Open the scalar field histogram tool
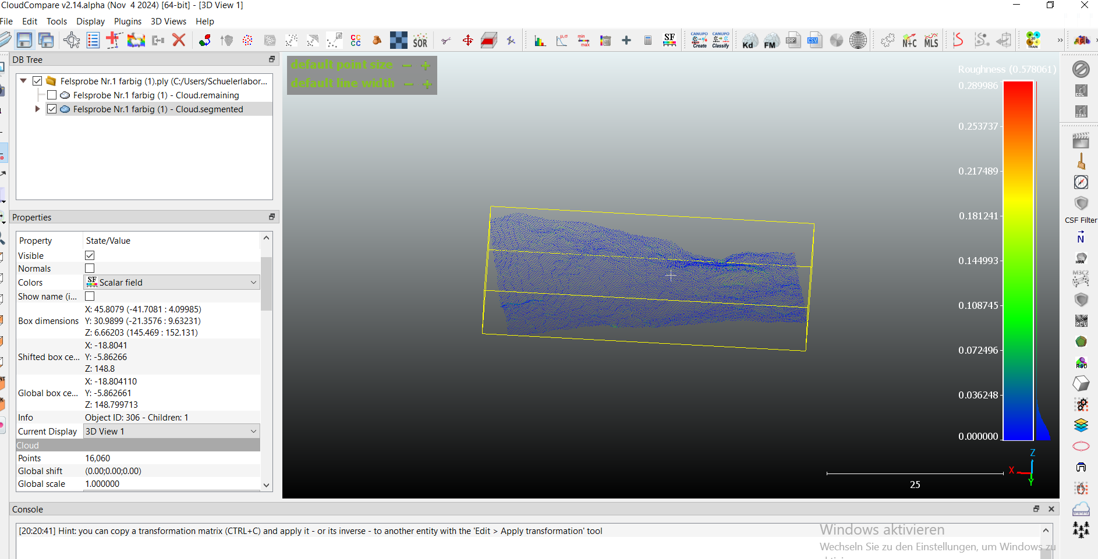The image size is (1098, 559). point(540,41)
